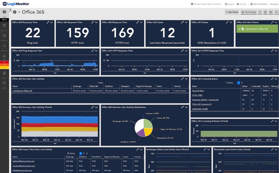Viewport: 279px width, 173px height.
Task: Select page 1 of Licensing Status
Action: (239, 83)
